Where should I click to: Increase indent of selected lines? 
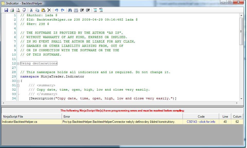tap(88, 10)
